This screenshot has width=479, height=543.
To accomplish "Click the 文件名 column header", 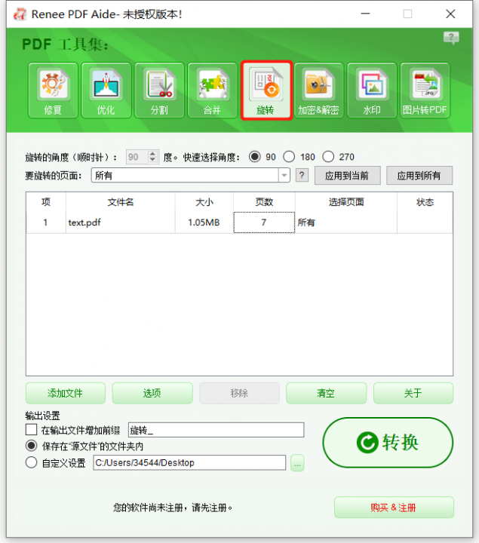I will (120, 202).
